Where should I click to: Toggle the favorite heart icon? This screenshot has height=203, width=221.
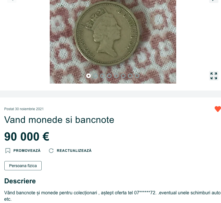218,109
